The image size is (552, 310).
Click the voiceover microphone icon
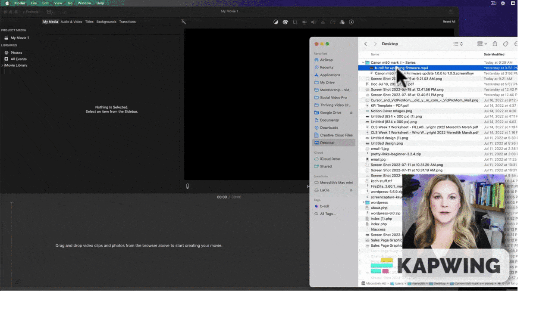188,186
